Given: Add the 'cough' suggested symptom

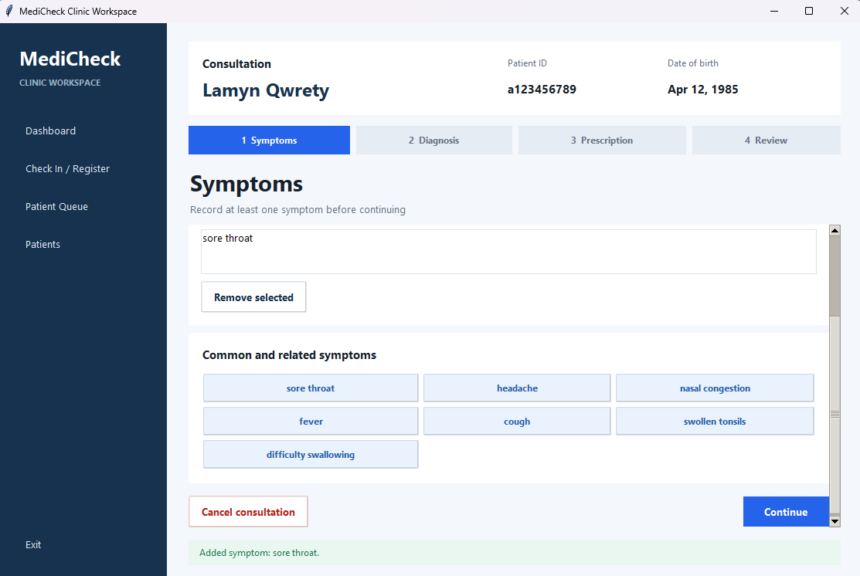Looking at the screenshot, I should tap(517, 422).
